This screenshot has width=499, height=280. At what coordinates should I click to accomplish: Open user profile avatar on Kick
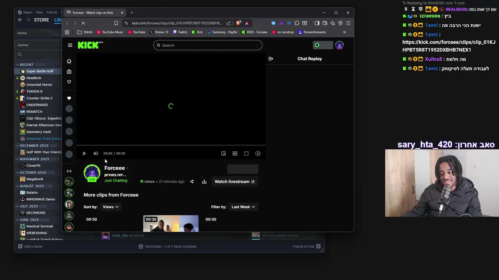click(339, 45)
